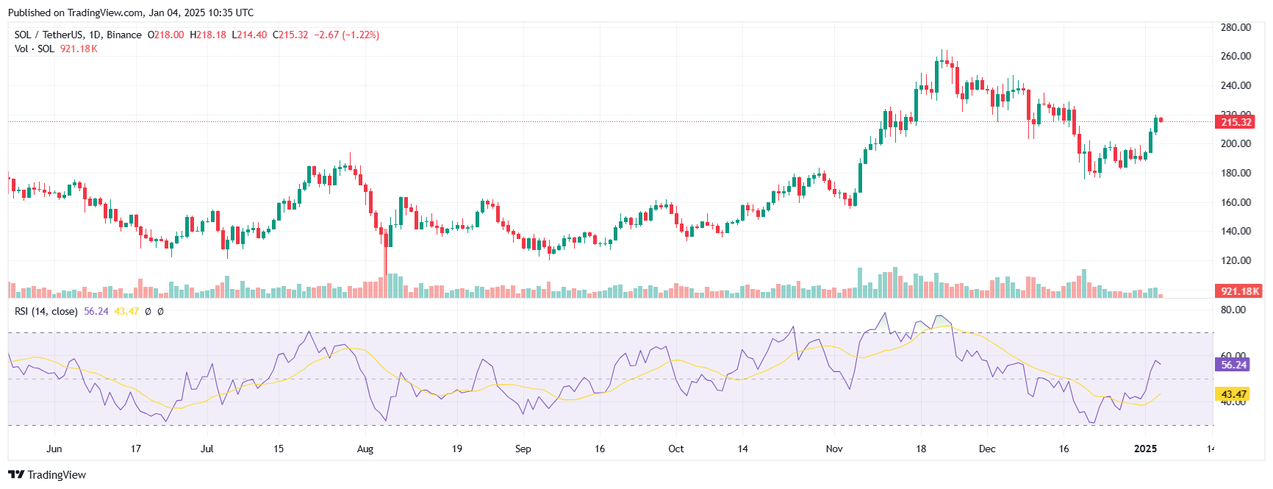Click the Aug label on time axis

coord(365,449)
